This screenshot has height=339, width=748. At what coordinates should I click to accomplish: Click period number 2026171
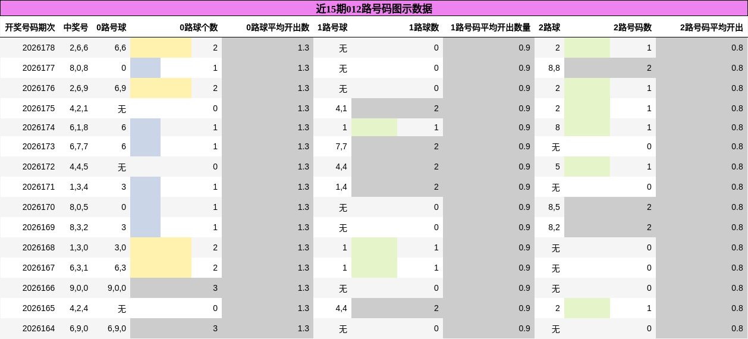click(39, 187)
